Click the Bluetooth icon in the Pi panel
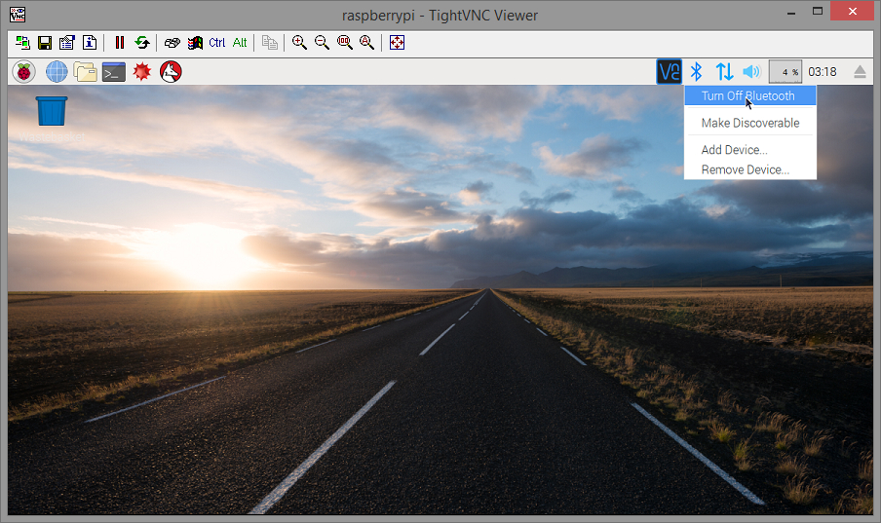Image resolution: width=881 pixels, height=523 pixels. (x=696, y=72)
